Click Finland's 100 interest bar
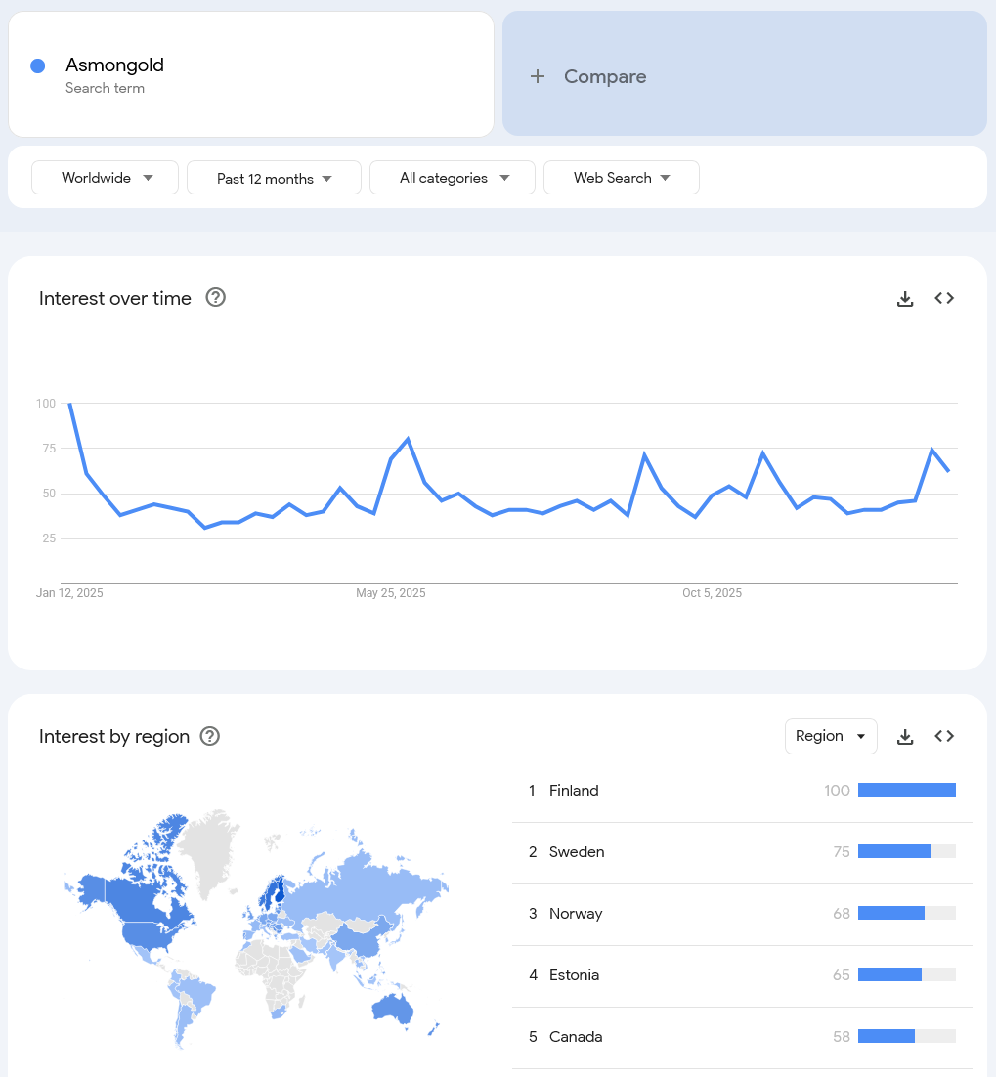Viewport: 996px width, 1077px height. pos(907,790)
